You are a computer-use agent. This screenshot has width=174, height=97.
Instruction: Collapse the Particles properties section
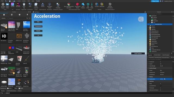[x=148, y=81]
